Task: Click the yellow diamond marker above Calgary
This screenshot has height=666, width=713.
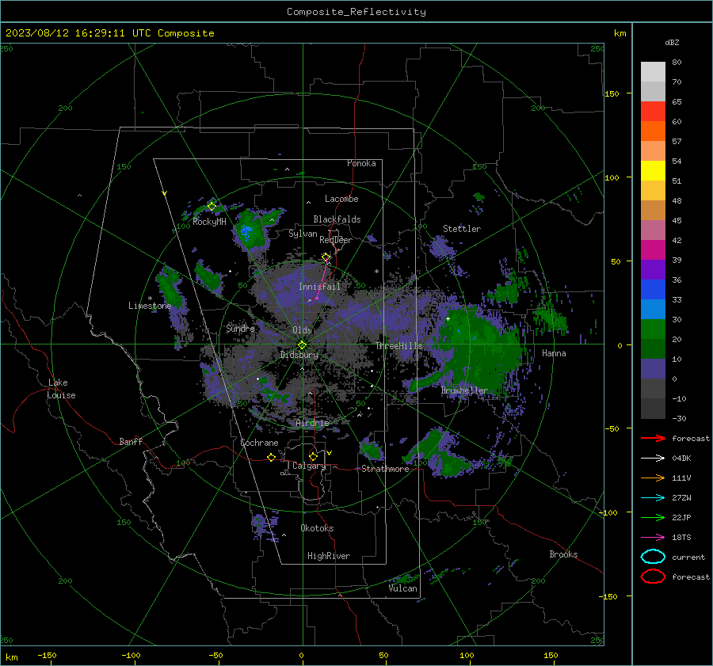Action: pos(313,456)
